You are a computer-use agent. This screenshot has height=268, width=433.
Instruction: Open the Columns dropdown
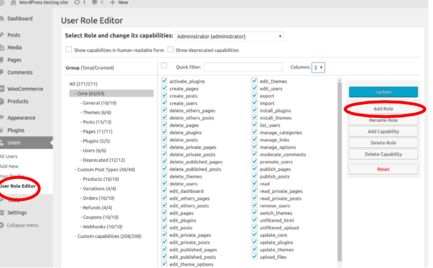pos(318,68)
